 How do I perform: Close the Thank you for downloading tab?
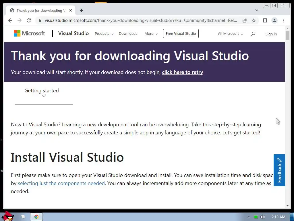[x=71, y=11]
